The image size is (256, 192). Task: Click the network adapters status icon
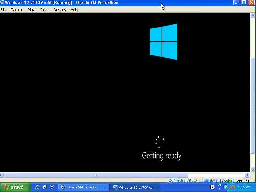pos(188,180)
